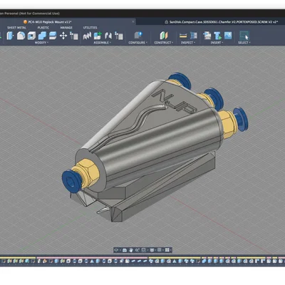Switch to the PLASTIC tab
Screen dimensions: 285x285
tap(43, 28)
